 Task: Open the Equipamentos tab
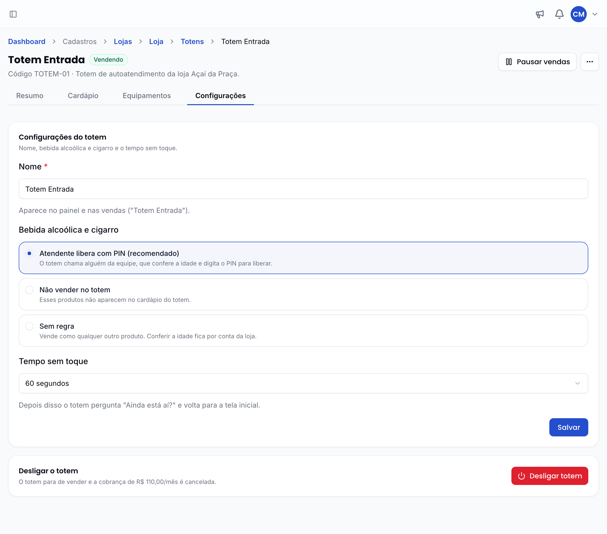[x=147, y=96]
